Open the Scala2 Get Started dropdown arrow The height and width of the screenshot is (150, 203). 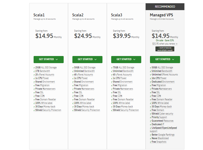coord(95,59)
